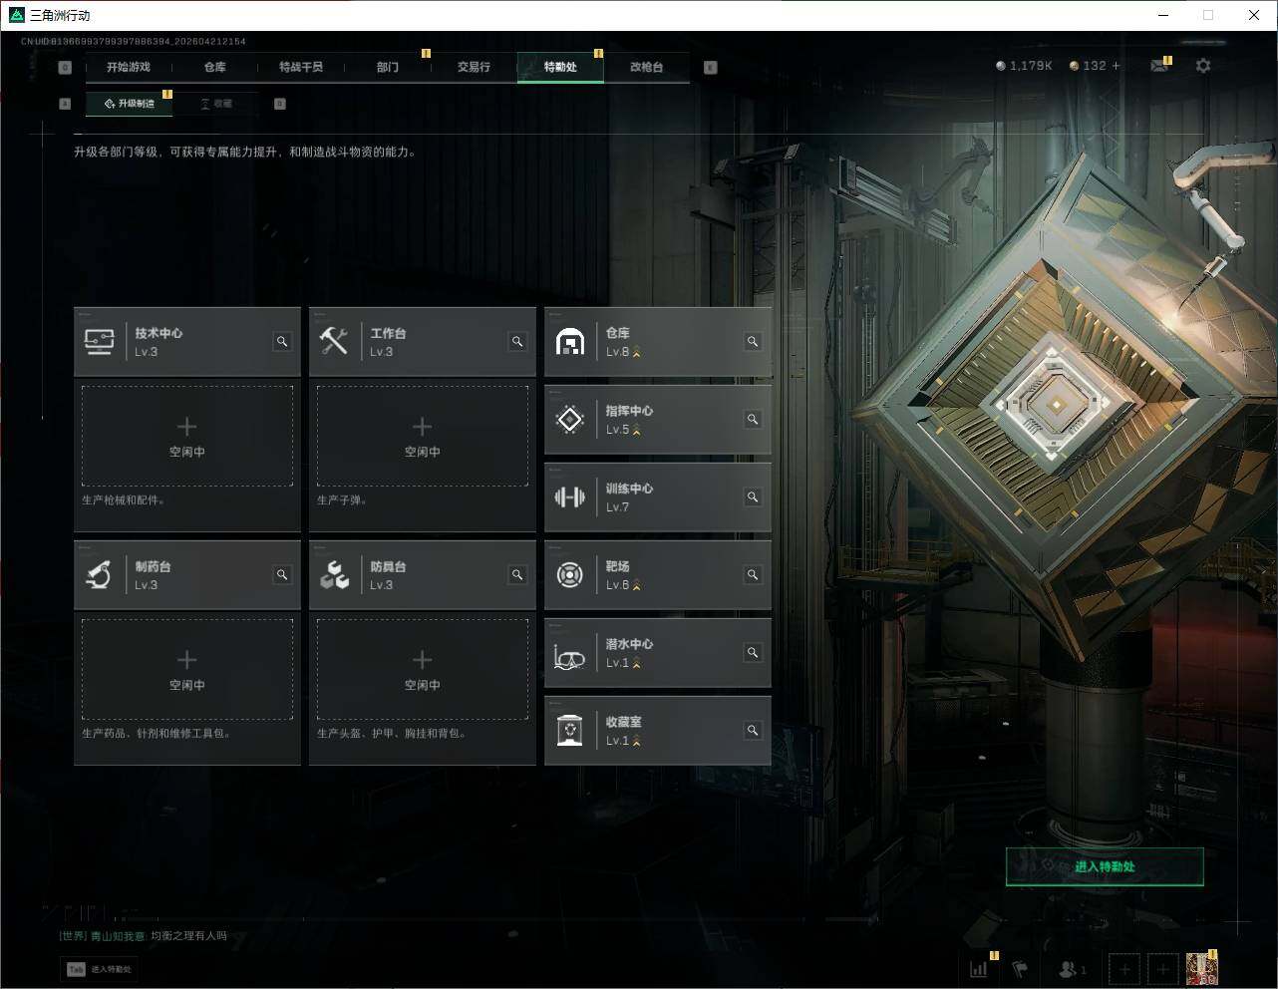The image size is (1278, 989).
Task: Open the magnifier on 潜水中心 card
Action: pyautogui.click(x=753, y=653)
